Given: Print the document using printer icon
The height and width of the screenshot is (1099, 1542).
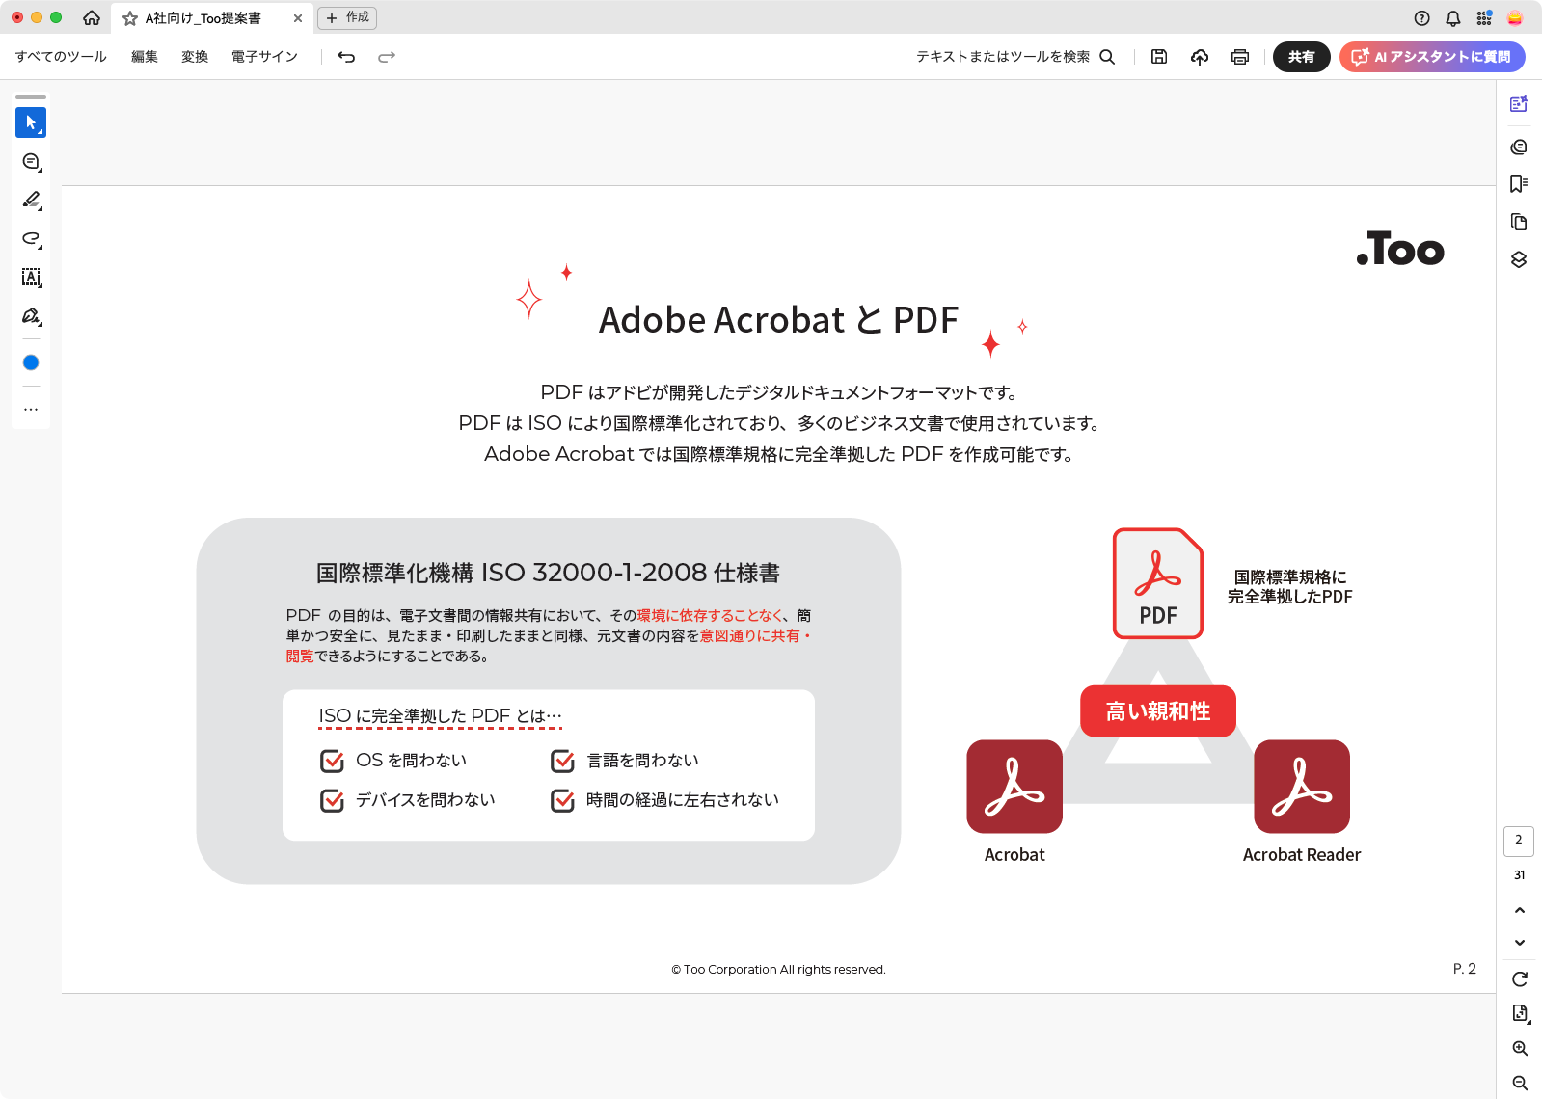Looking at the screenshot, I should point(1240,57).
